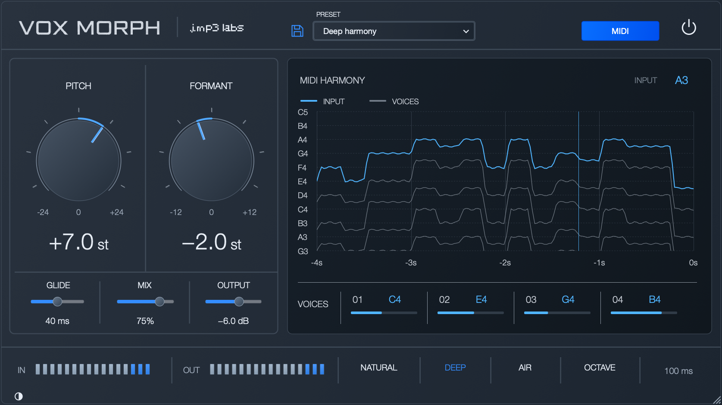722x405 pixels.
Task: Click the vertical playhead marker in harmony graph
Action: [578, 181]
